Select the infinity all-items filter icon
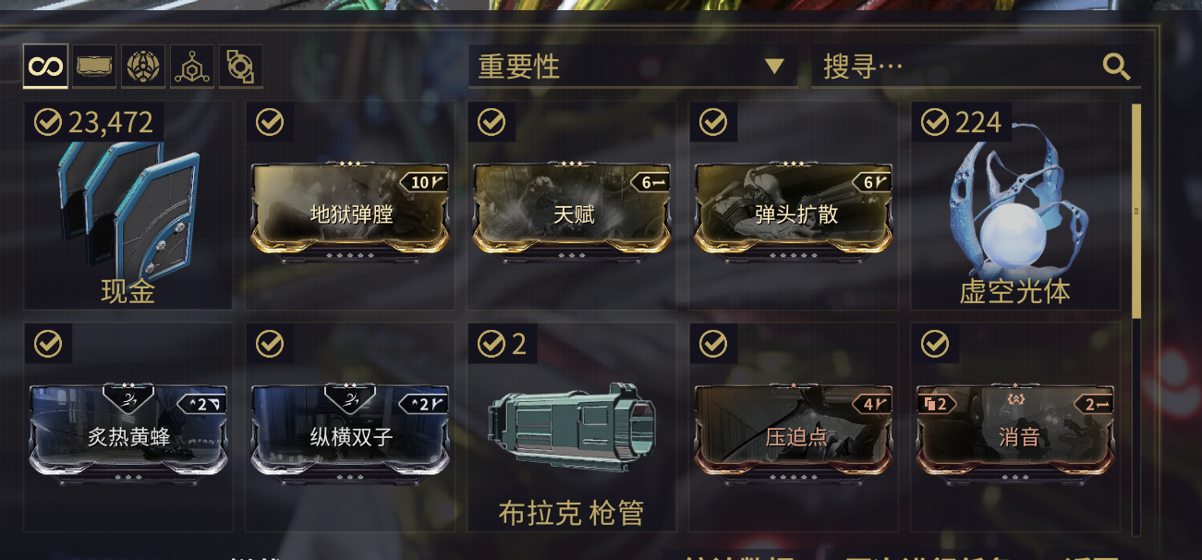The width and height of the screenshot is (1202, 560). pos(45,67)
